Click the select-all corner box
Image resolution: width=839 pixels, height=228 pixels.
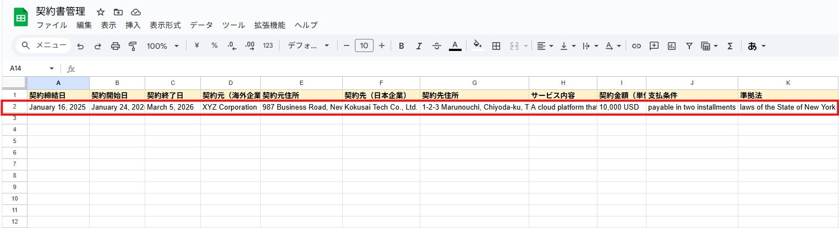pyautogui.click(x=14, y=83)
